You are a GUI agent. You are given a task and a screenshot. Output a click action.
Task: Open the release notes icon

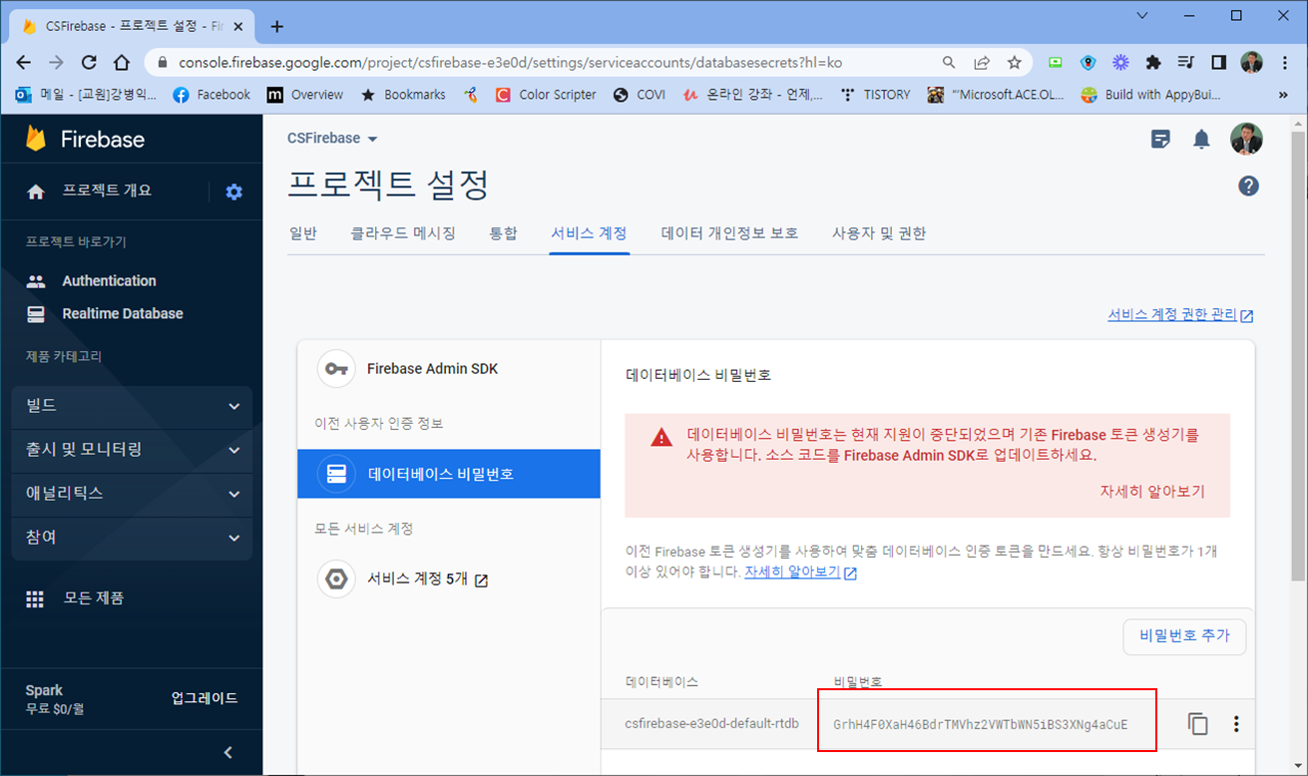(1160, 139)
